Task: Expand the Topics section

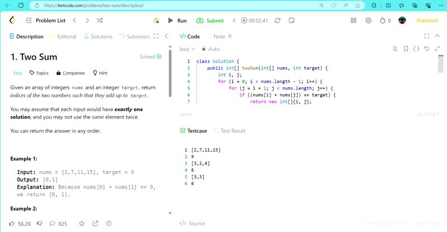Action: (x=39, y=73)
